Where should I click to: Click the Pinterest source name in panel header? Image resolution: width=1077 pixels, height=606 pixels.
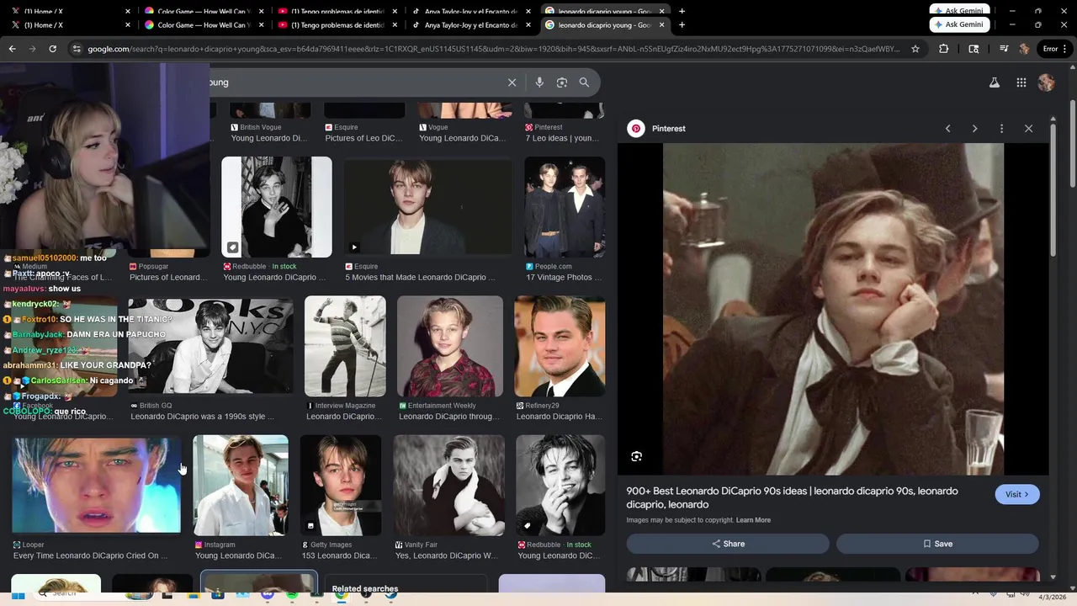669,129
